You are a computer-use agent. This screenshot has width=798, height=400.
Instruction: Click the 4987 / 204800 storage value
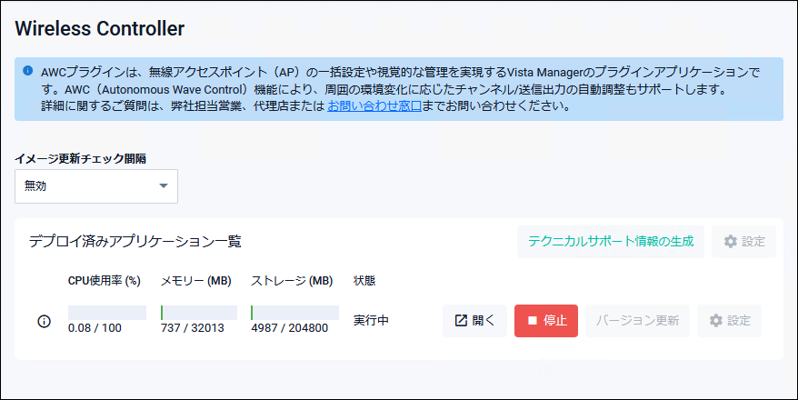(x=290, y=328)
